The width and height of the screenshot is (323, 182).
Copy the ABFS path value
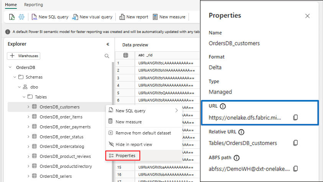295,169
